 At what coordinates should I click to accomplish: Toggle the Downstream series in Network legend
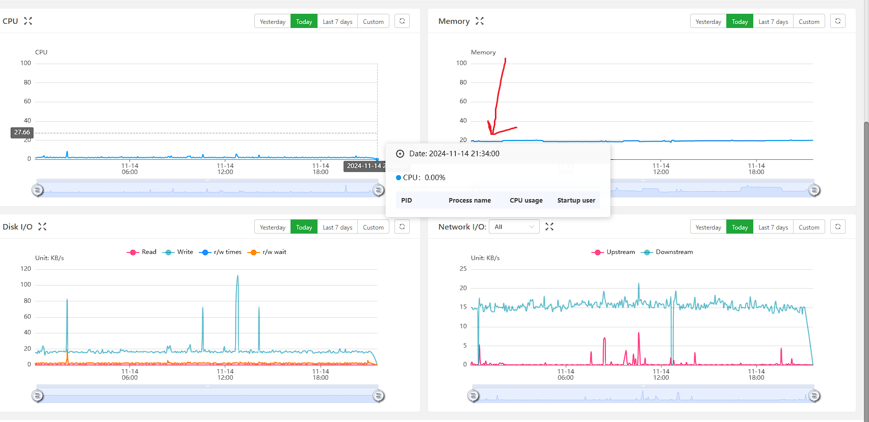(668, 252)
